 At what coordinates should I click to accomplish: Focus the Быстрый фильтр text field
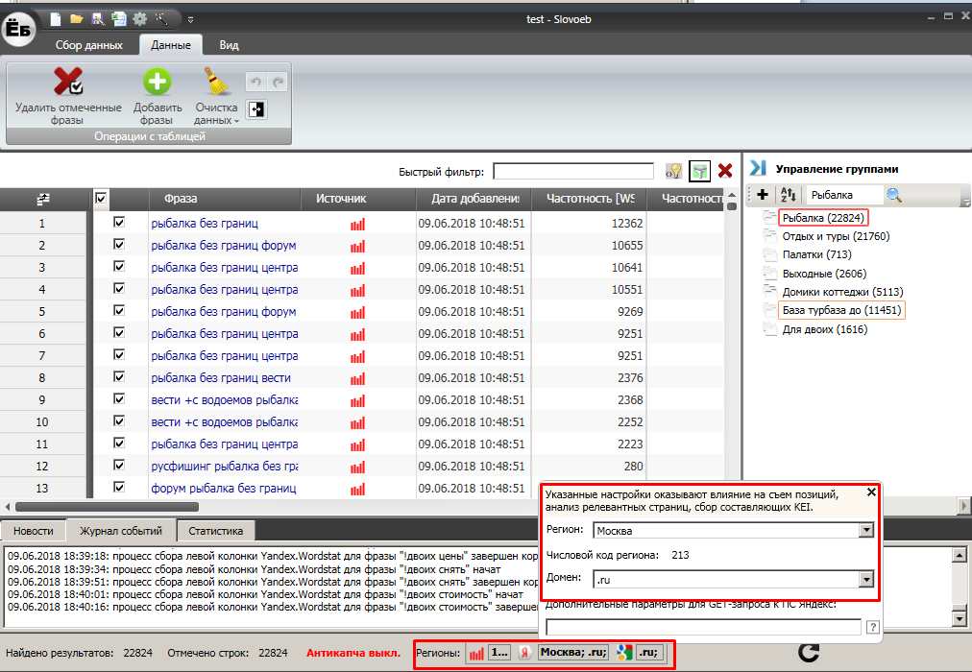pos(573,171)
